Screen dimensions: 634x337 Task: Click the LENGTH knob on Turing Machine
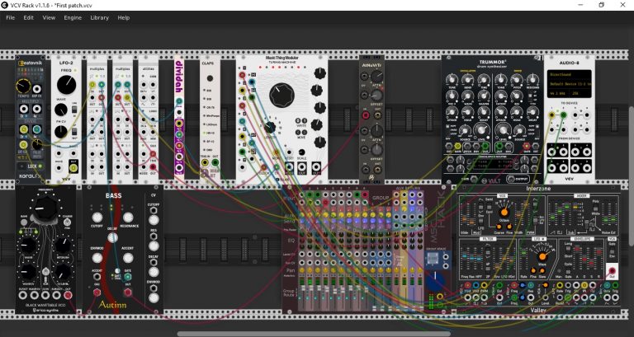(x=270, y=127)
